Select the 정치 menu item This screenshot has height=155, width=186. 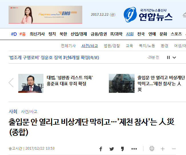52,34
